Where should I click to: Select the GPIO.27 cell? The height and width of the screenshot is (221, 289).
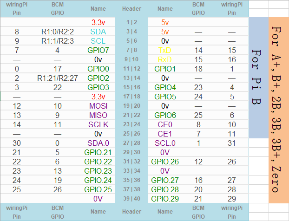point(165,180)
